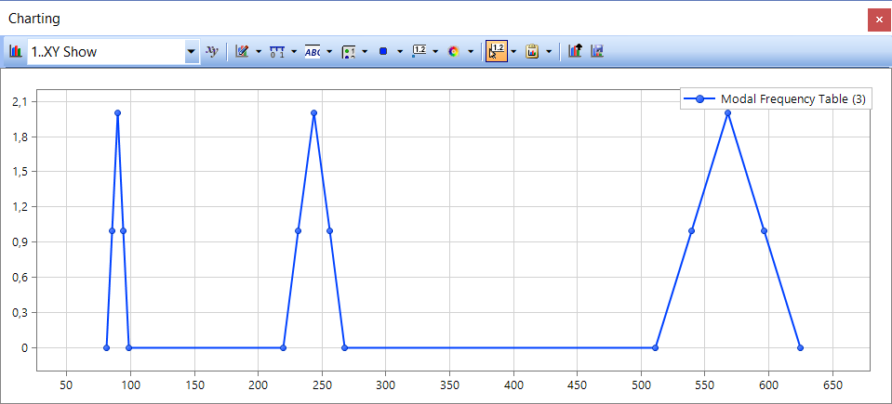Screen dimensions: 892x404
Task: Click the chart export icon with arrow
Action: (x=576, y=51)
